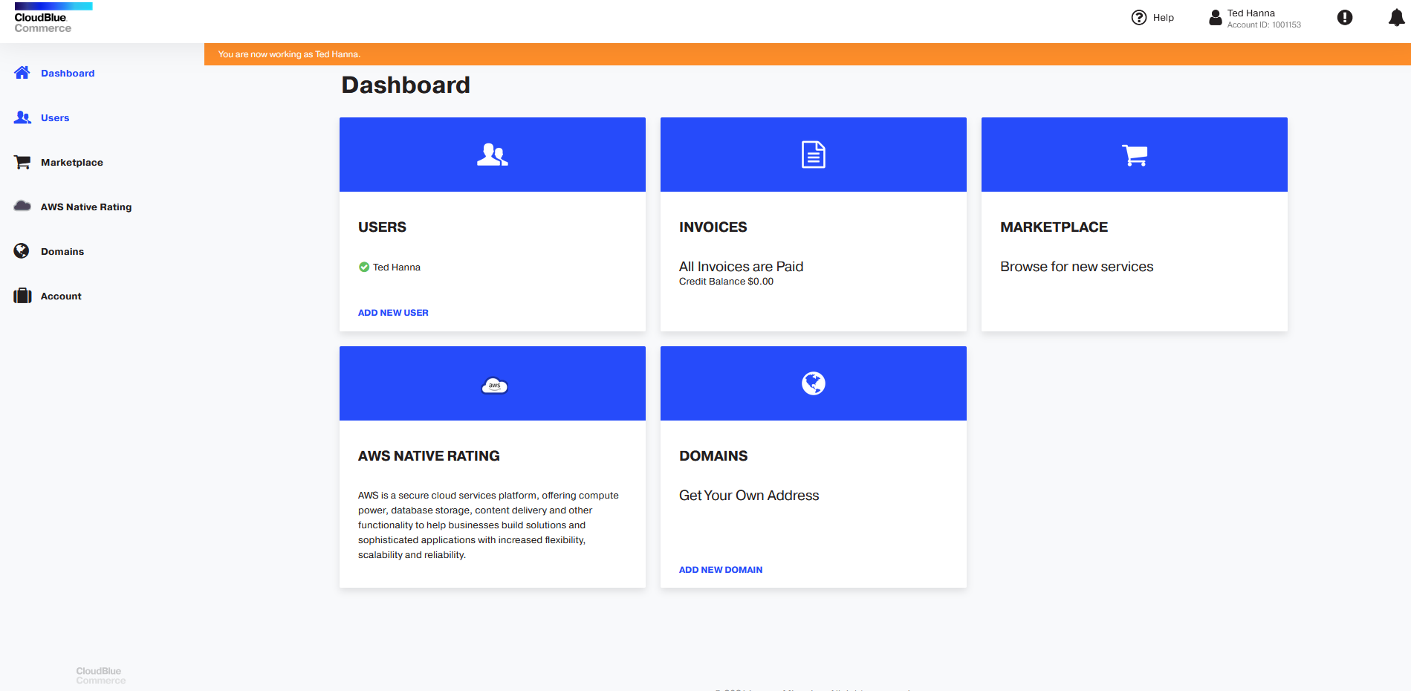Click the Help link in header

(1164, 18)
